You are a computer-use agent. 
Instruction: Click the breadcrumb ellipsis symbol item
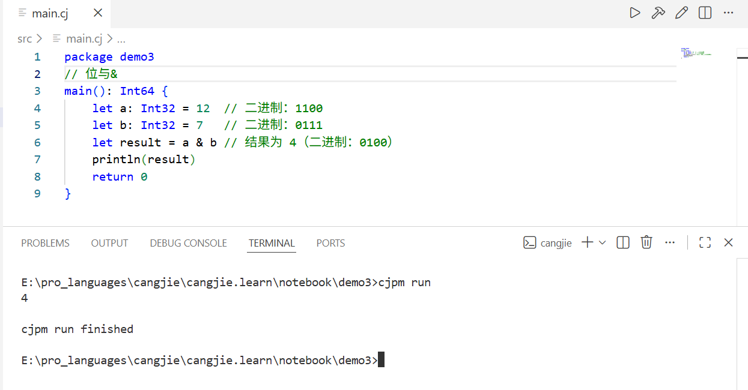(121, 39)
